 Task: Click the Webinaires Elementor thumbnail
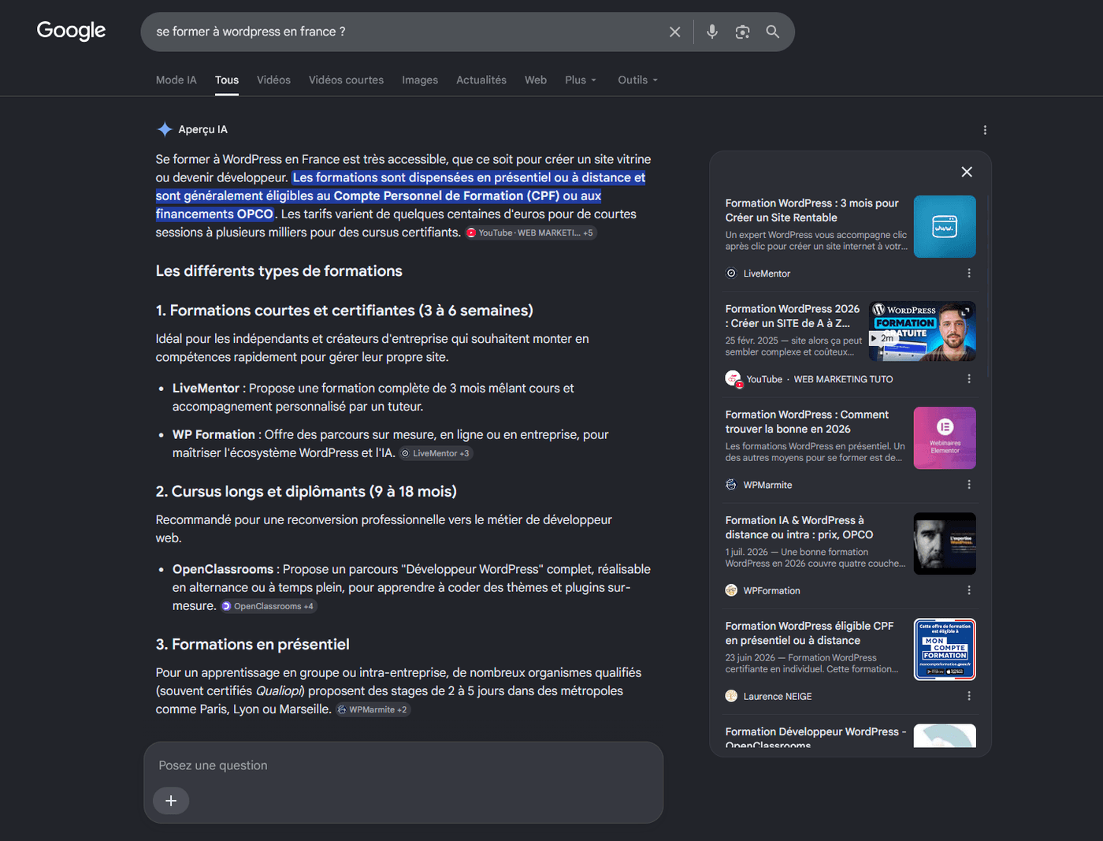pos(945,437)
